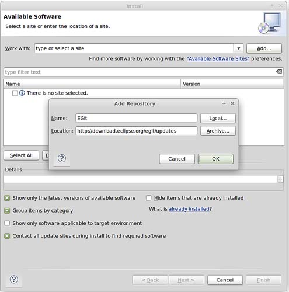Image resolution: width=289 pixels, height=292 pixels.
Task: Click the Version column header
Action: tap(232, 84)
